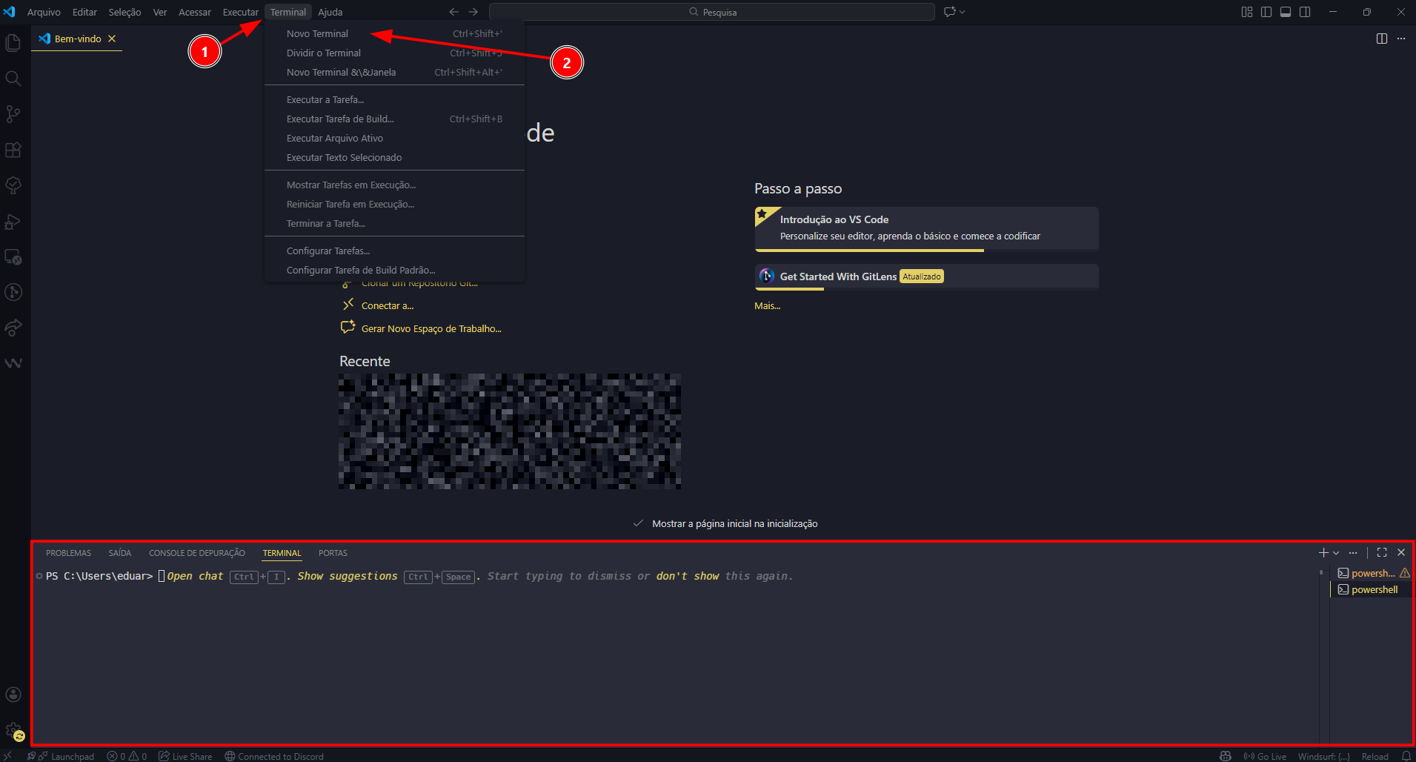Screen dimensions: 1416x762
Task: Switch to the PROBLEMAS panel tab
Action: [68, 553]
